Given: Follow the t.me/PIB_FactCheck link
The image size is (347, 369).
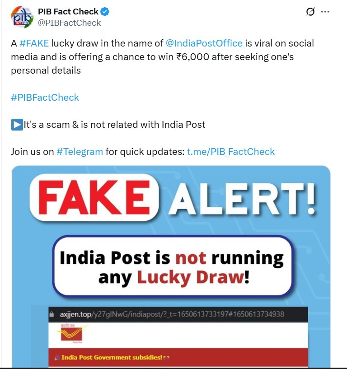Looking at the screenshot, I should click(230, 152).
